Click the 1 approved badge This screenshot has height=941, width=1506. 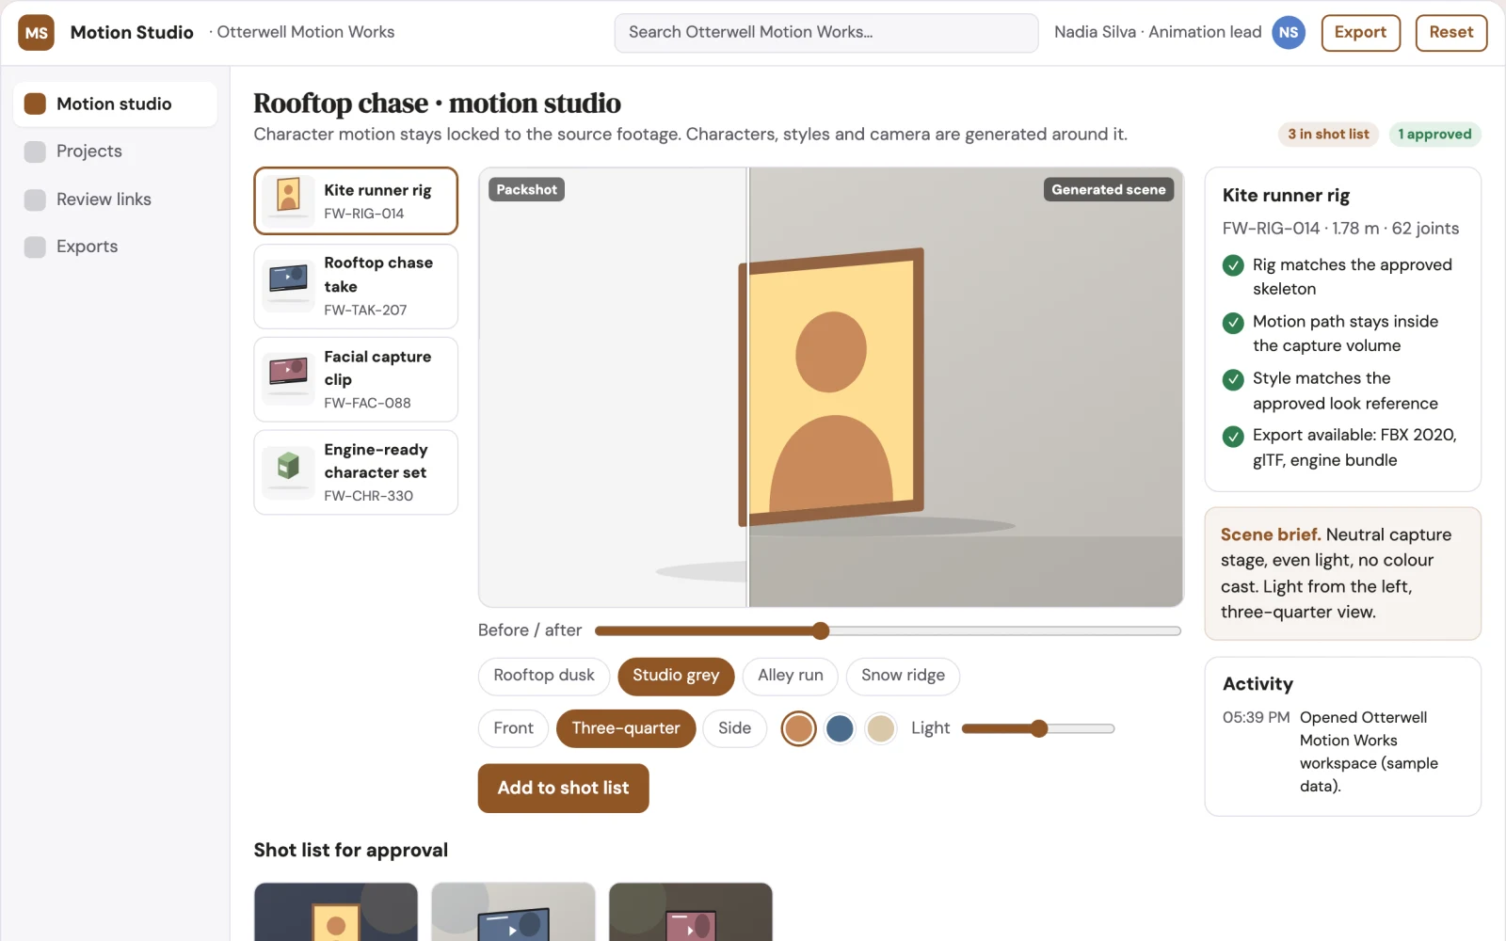click(x=1434, y=135)
